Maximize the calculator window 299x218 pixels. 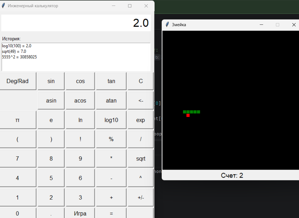tap(130, 6)
